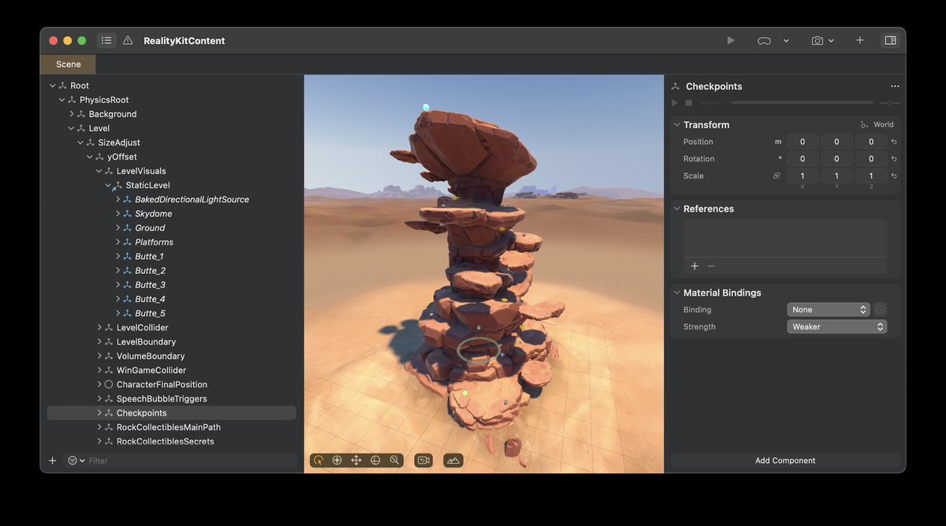The image size is (946, 526).
Task: Click the plus icon in the title toolbar
Action: pos(860,40)
